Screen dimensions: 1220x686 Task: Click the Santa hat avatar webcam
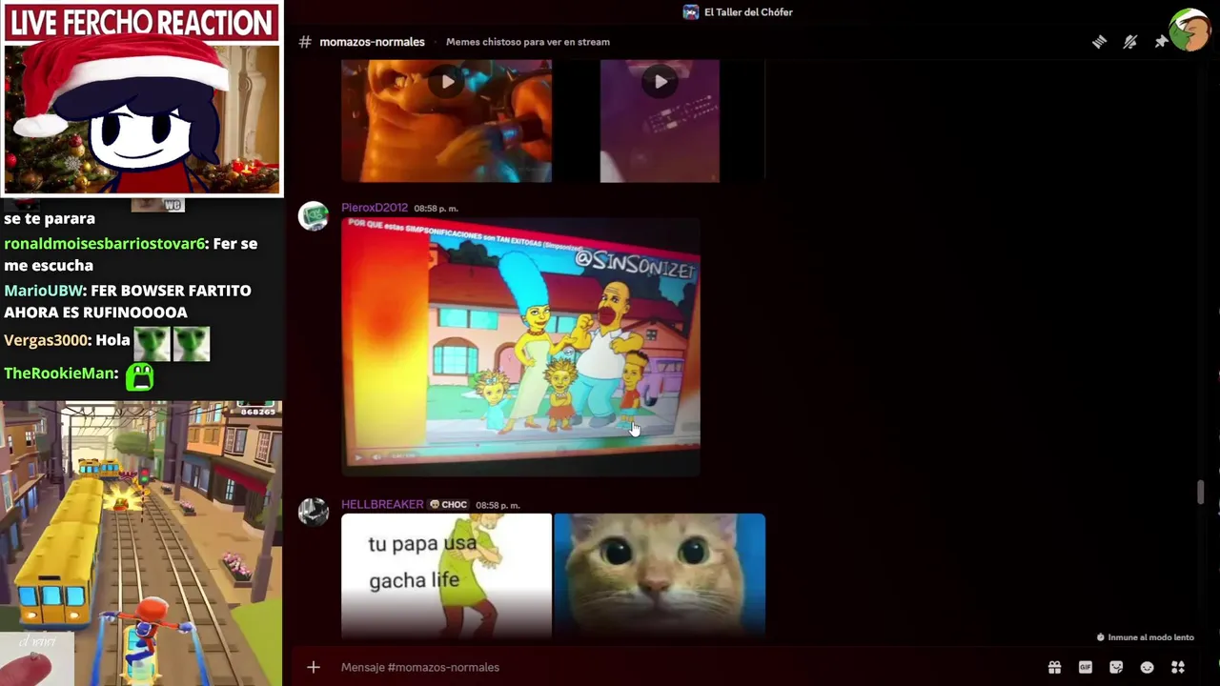click(142, 119)
